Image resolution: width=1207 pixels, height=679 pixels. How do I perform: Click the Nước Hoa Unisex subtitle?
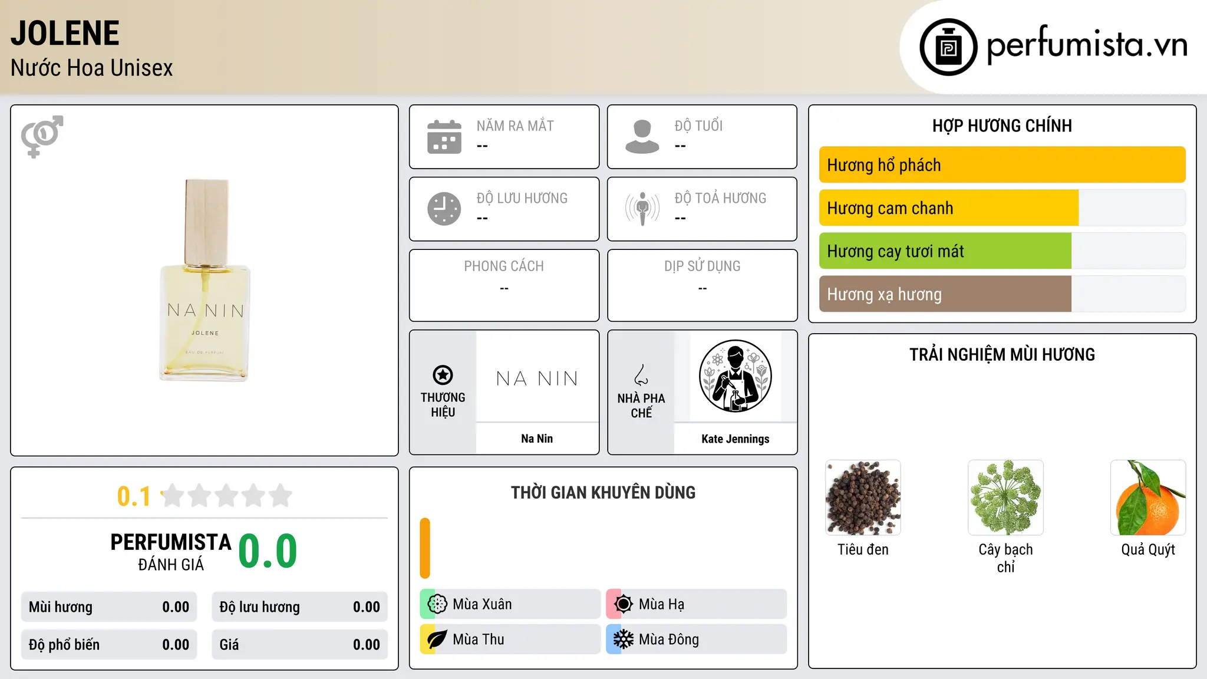92,68
